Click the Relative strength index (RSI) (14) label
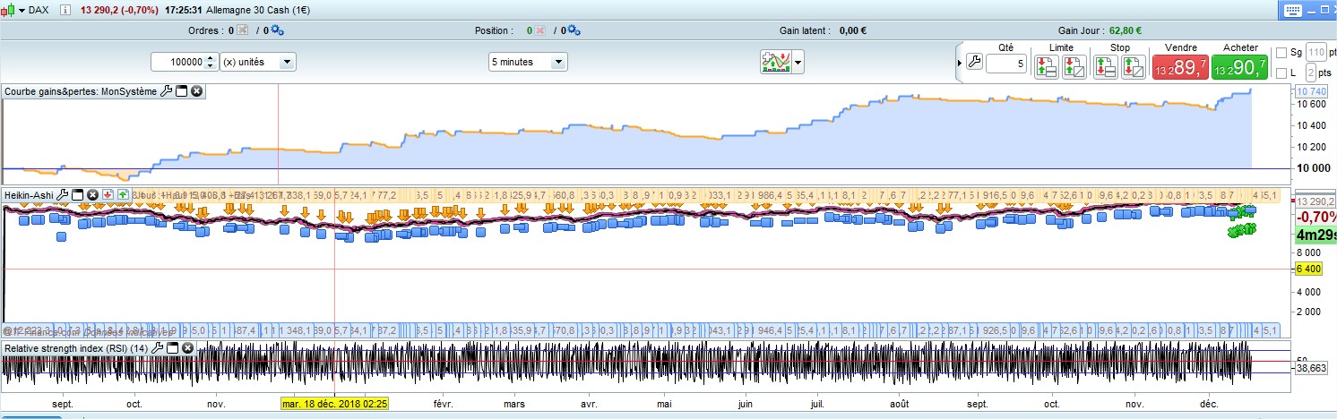The height and width of the screenshot is (419, 1337). click(x=77, y=347)
